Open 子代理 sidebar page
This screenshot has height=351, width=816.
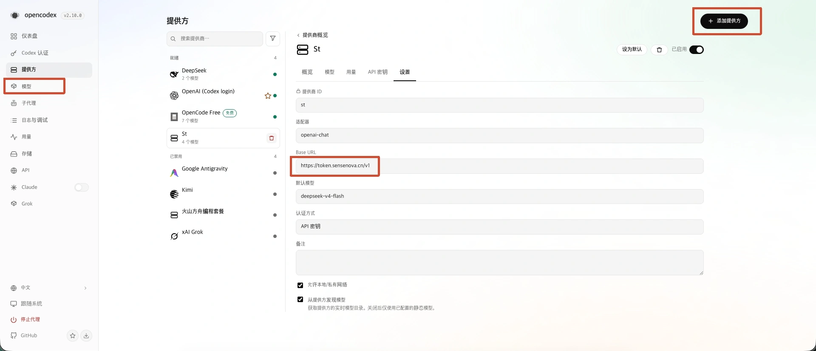(x=49, y=103)
